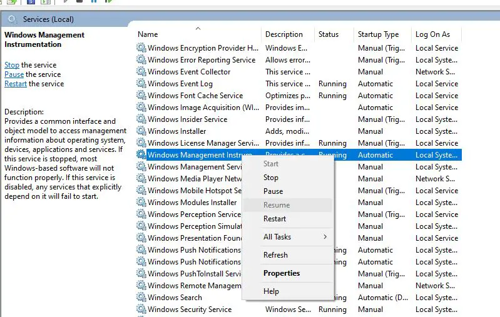Click gear icon next to Windows Installer
Screen dimensions: 500x317
(141, 131)
